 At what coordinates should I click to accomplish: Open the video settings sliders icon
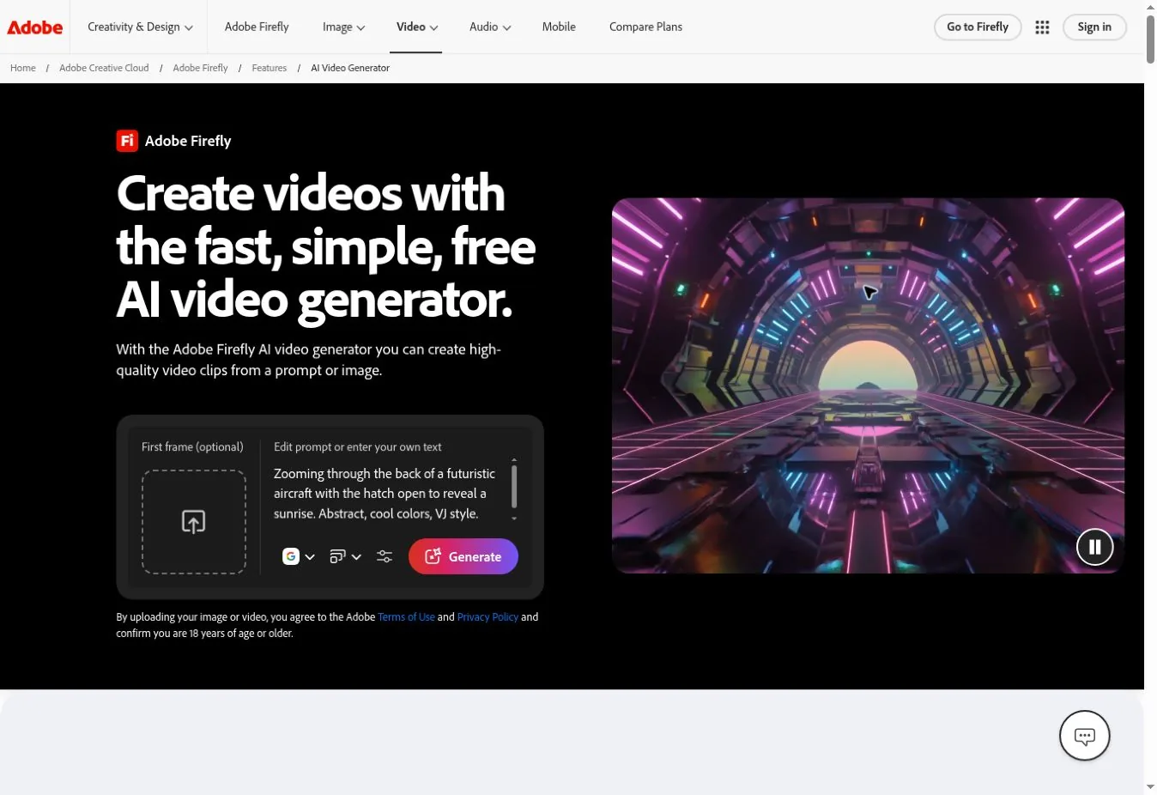385,556
